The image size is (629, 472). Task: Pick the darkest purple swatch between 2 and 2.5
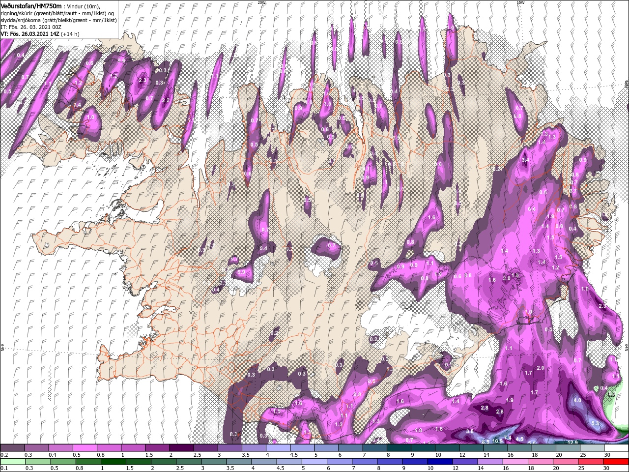point(181,448)
